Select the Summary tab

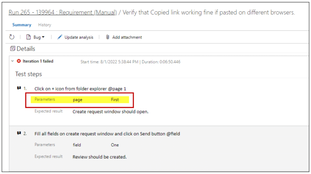point(22,25)
